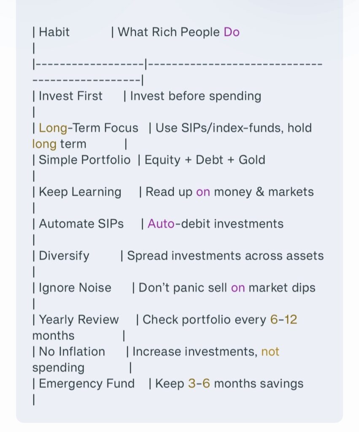Click the "Emergency Fund" habit label
The image size is (359, 432).
tap(86, 384)
